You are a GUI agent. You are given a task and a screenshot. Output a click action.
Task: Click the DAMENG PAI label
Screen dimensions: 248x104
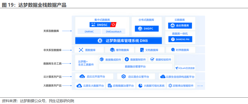(x=183, y=39)
